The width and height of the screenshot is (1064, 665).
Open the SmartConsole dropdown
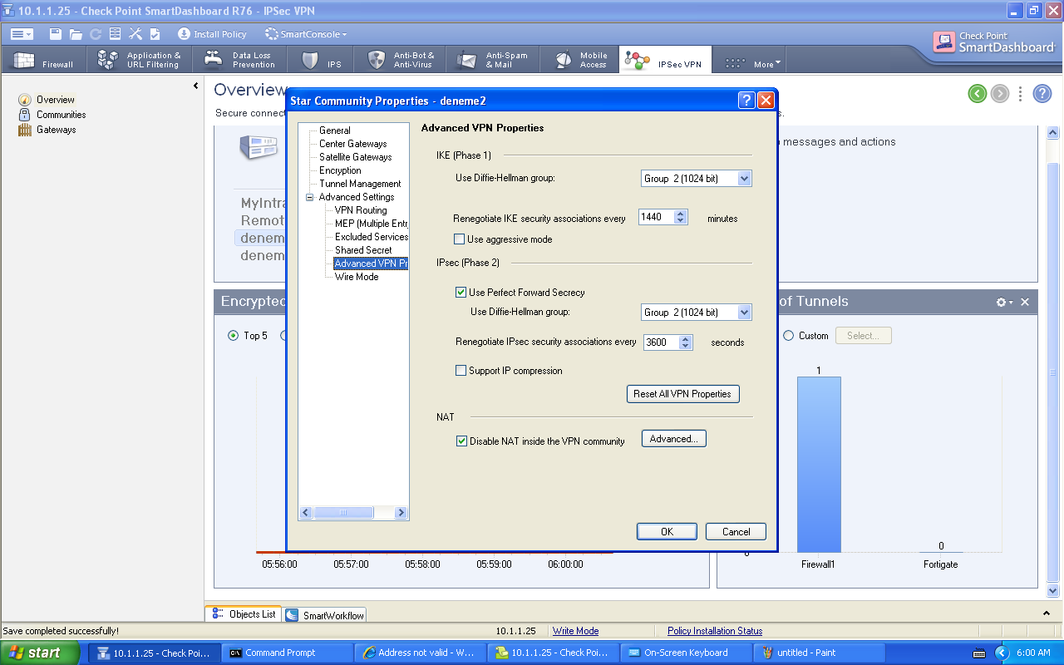(x=305, y=34)
